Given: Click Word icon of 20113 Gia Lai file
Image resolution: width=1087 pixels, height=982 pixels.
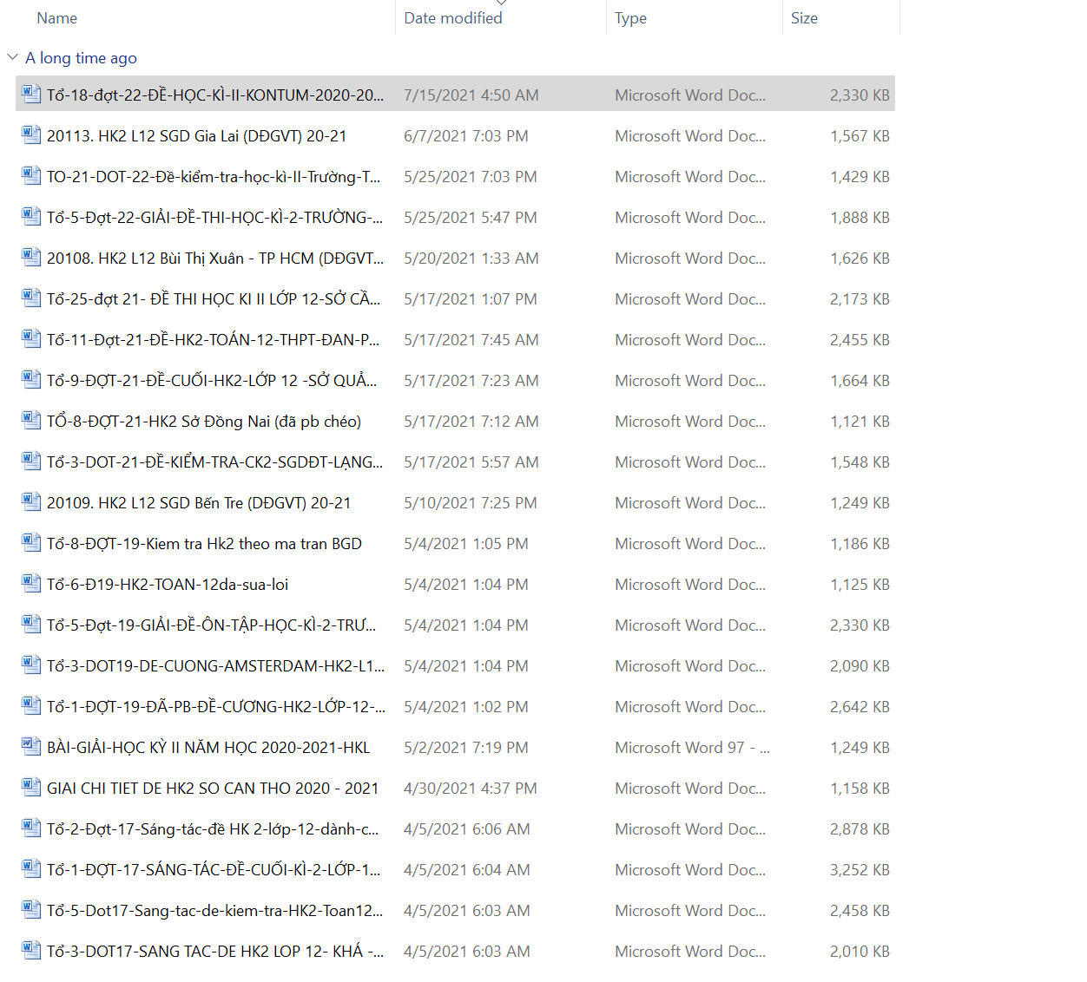Looking at the screenshot, I should point(31,135).
